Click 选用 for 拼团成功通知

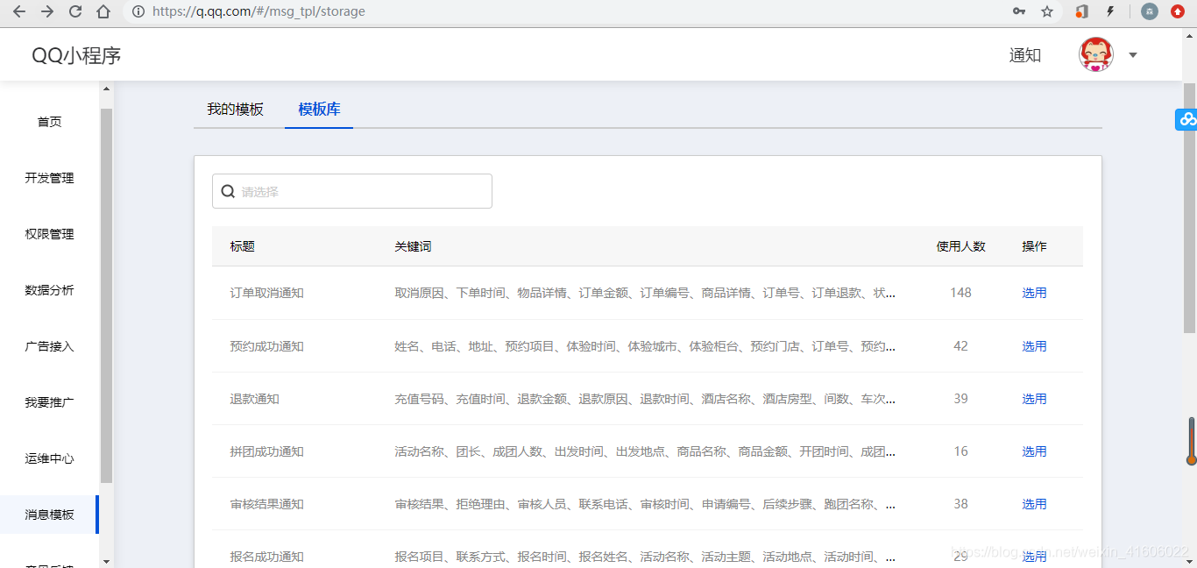1034,451
